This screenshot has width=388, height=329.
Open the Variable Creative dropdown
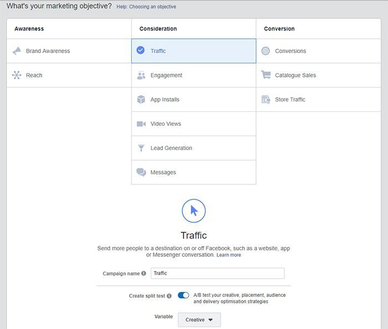pos(199,320)
